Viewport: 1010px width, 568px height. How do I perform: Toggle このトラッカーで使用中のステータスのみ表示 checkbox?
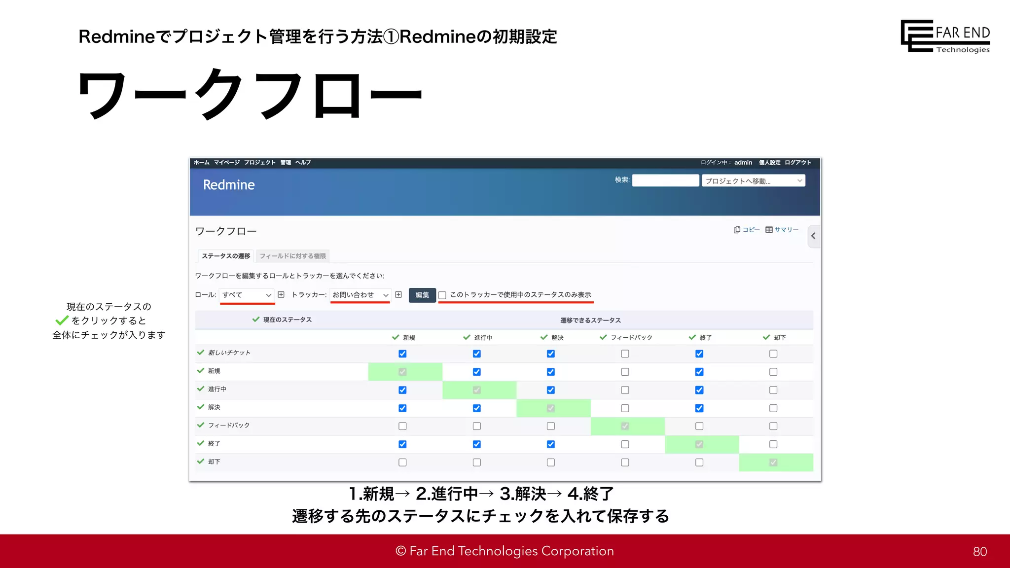[442, 295]
